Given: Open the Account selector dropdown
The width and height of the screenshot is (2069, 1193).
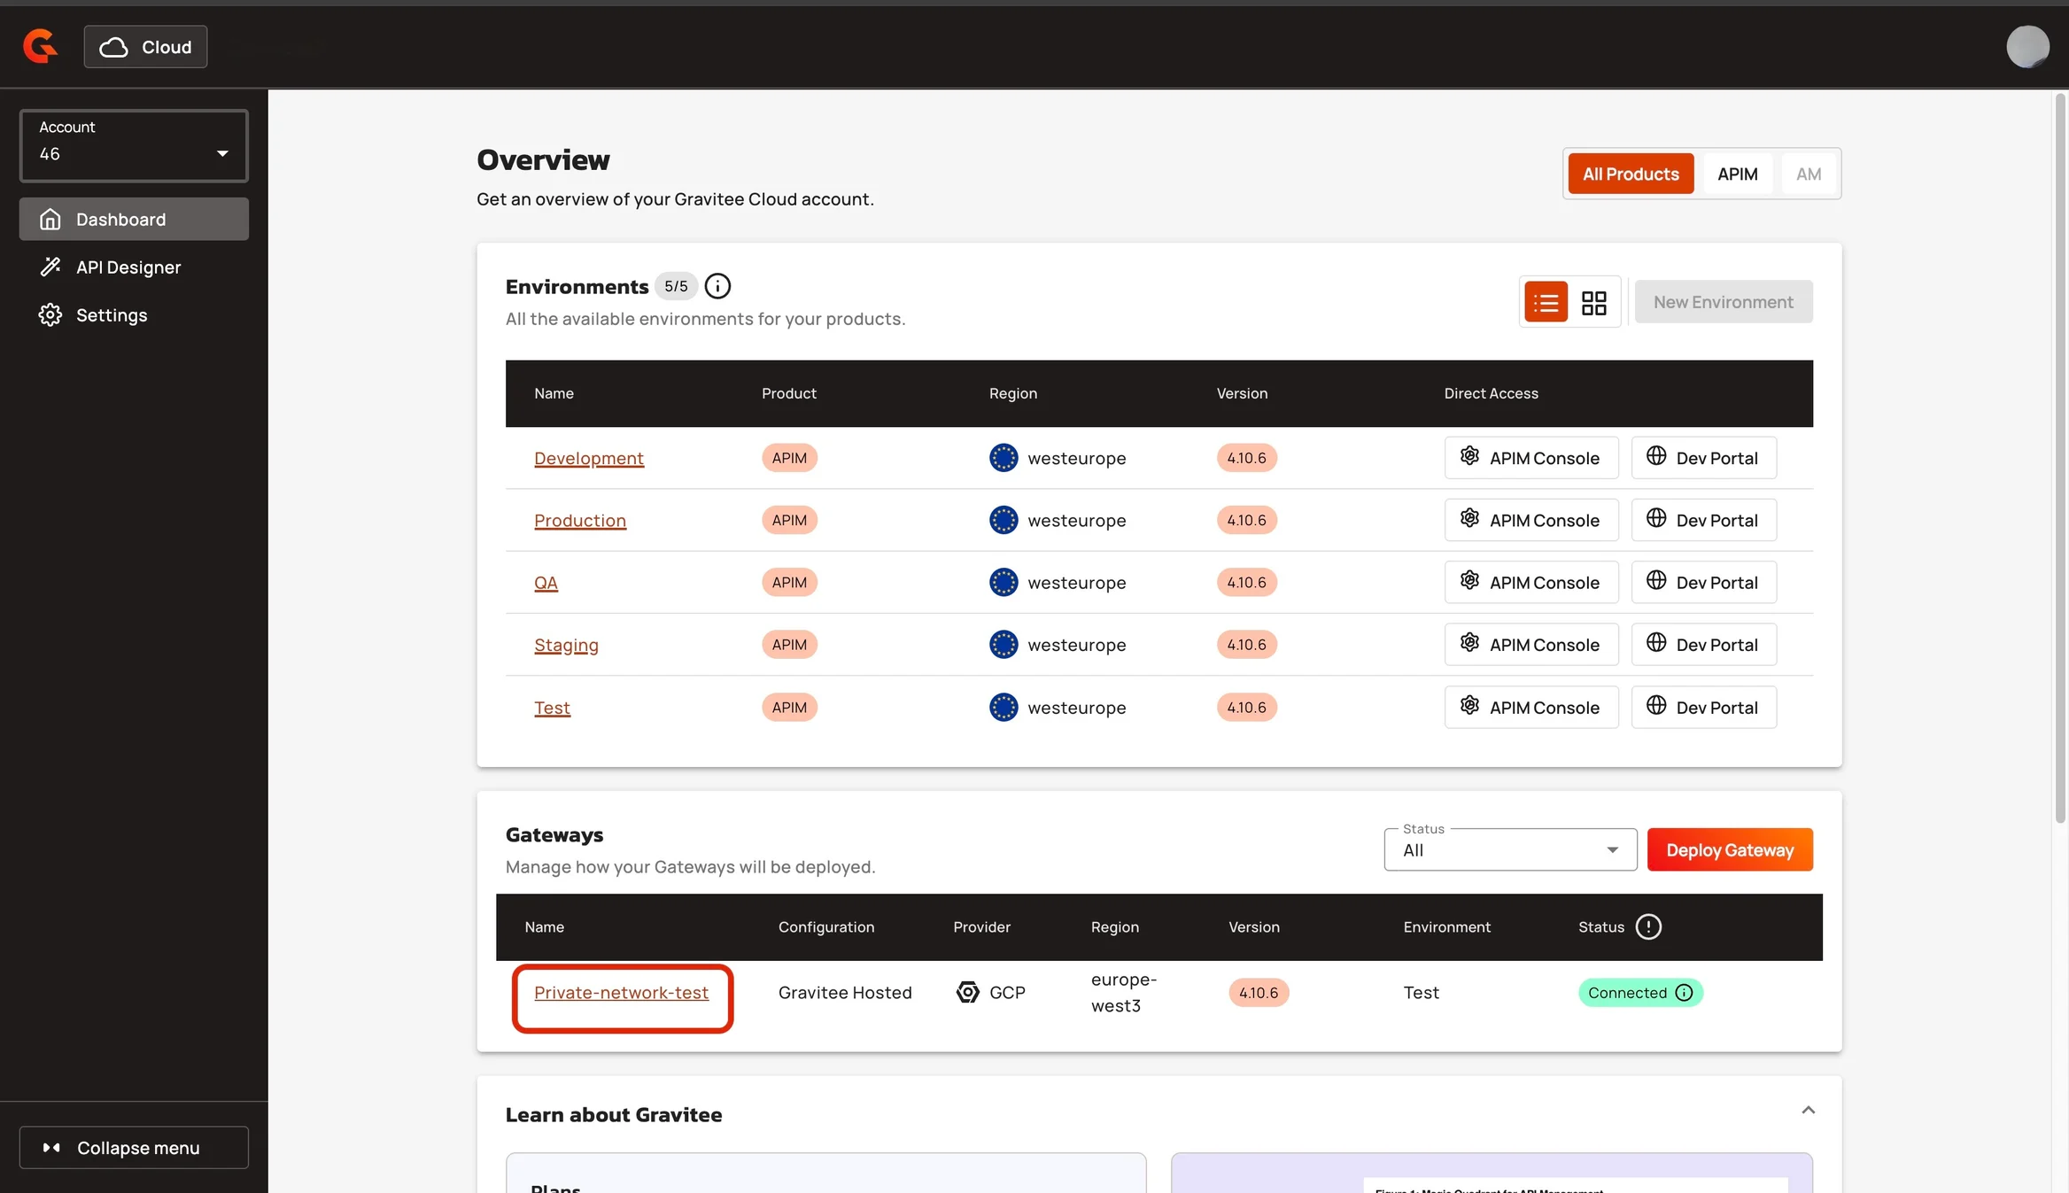Looking at the screenshot, I should coord(134,146).
